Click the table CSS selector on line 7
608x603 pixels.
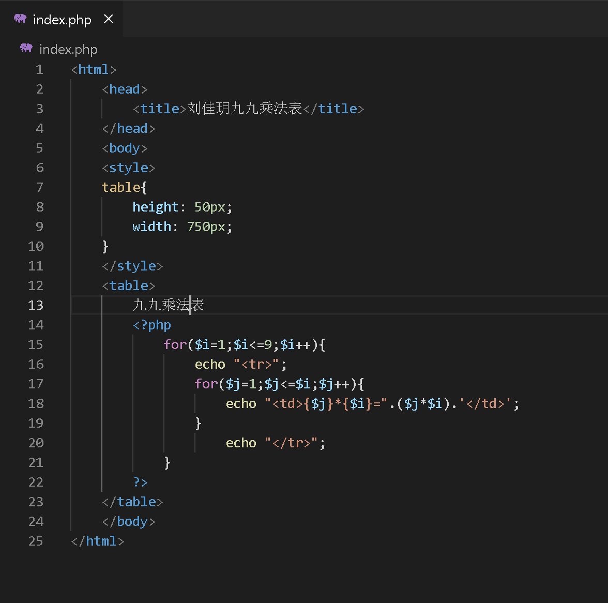click(121, 187)
